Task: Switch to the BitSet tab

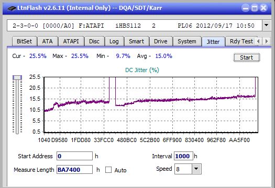Action: (x=25, y=41)
